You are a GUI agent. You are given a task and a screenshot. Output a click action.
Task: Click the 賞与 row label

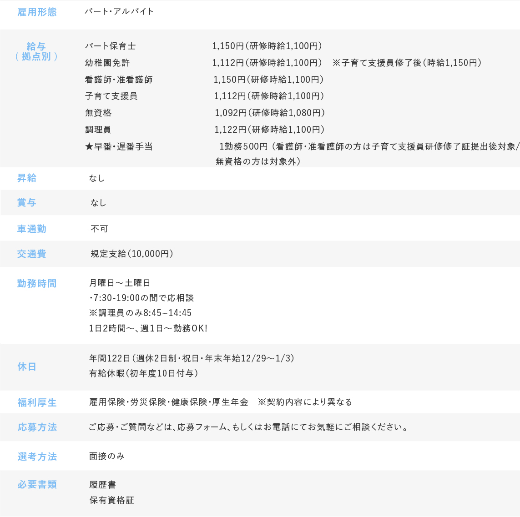pos(27,203)
